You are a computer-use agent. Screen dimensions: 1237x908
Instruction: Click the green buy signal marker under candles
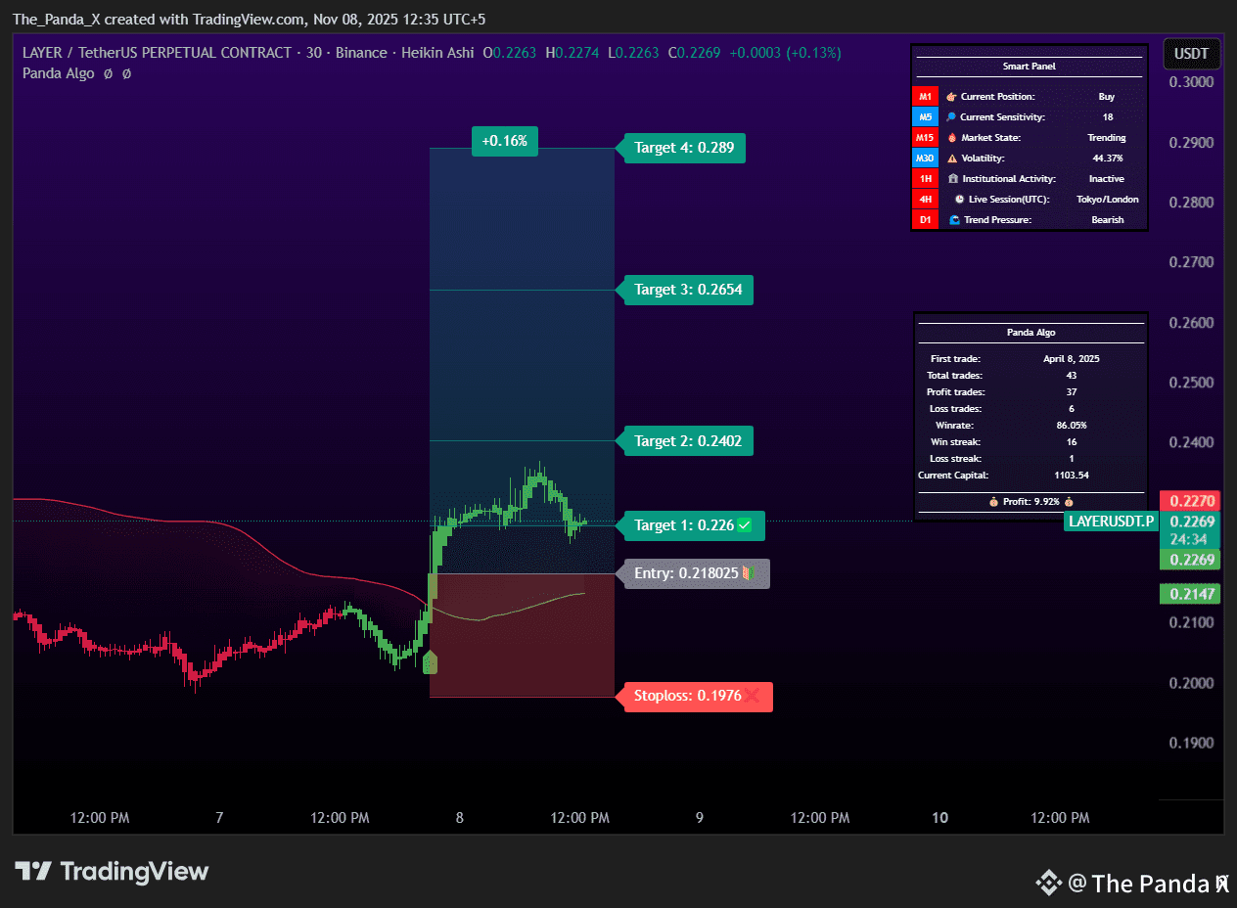tap(430, 663)
